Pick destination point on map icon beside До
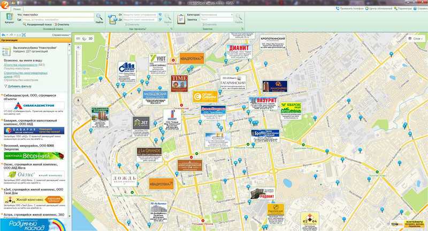Screen dimensions: 428x231 (160, 20)
